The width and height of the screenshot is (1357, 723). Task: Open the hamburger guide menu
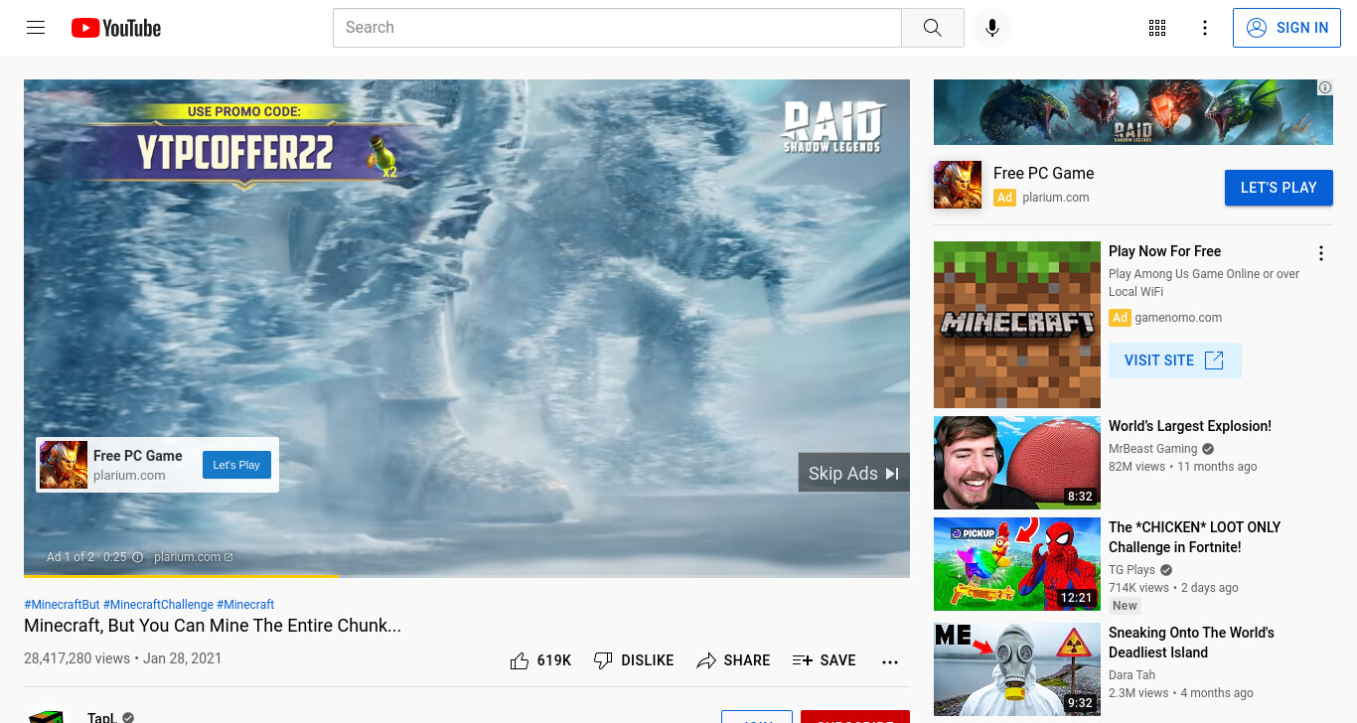click(36, 28)
